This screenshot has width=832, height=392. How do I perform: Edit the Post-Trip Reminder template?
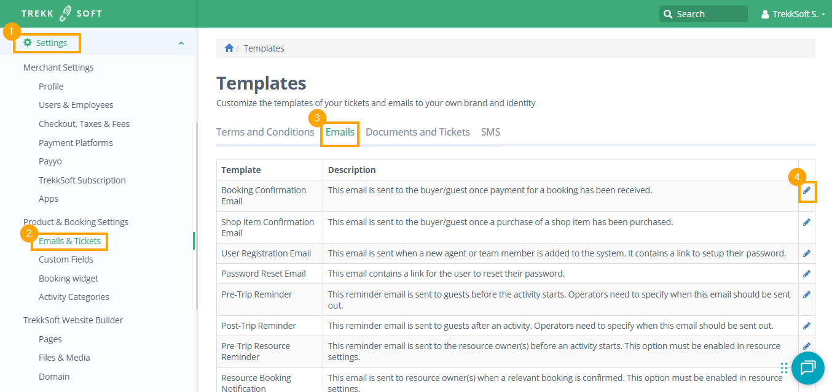(807, 326)
